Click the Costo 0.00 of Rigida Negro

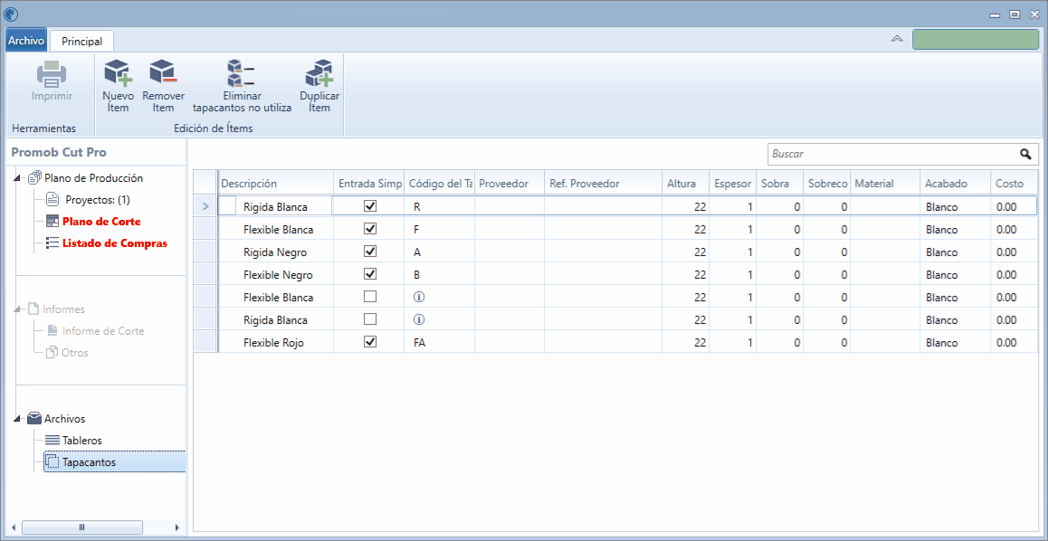(1014, 252)
